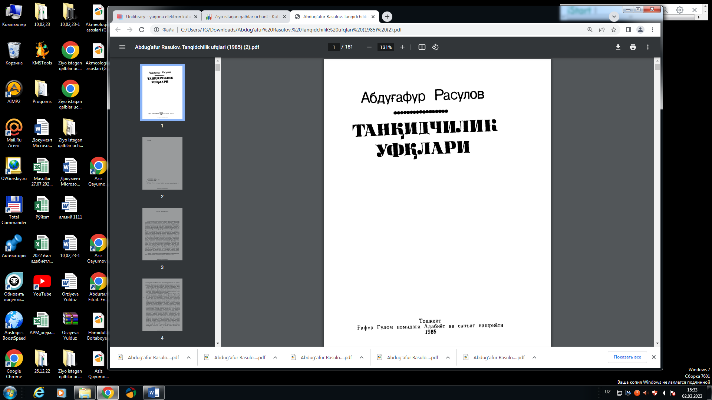712x400 pixels.
Task: Expand options for the first downloaded PDF
Action: tap(189, 357)
